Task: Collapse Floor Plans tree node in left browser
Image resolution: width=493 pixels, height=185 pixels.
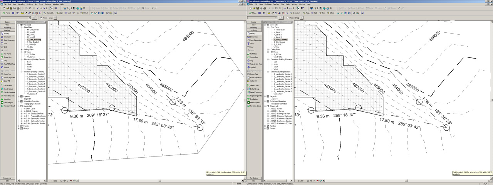Action: pyautogui.click(x=22, y=27)
